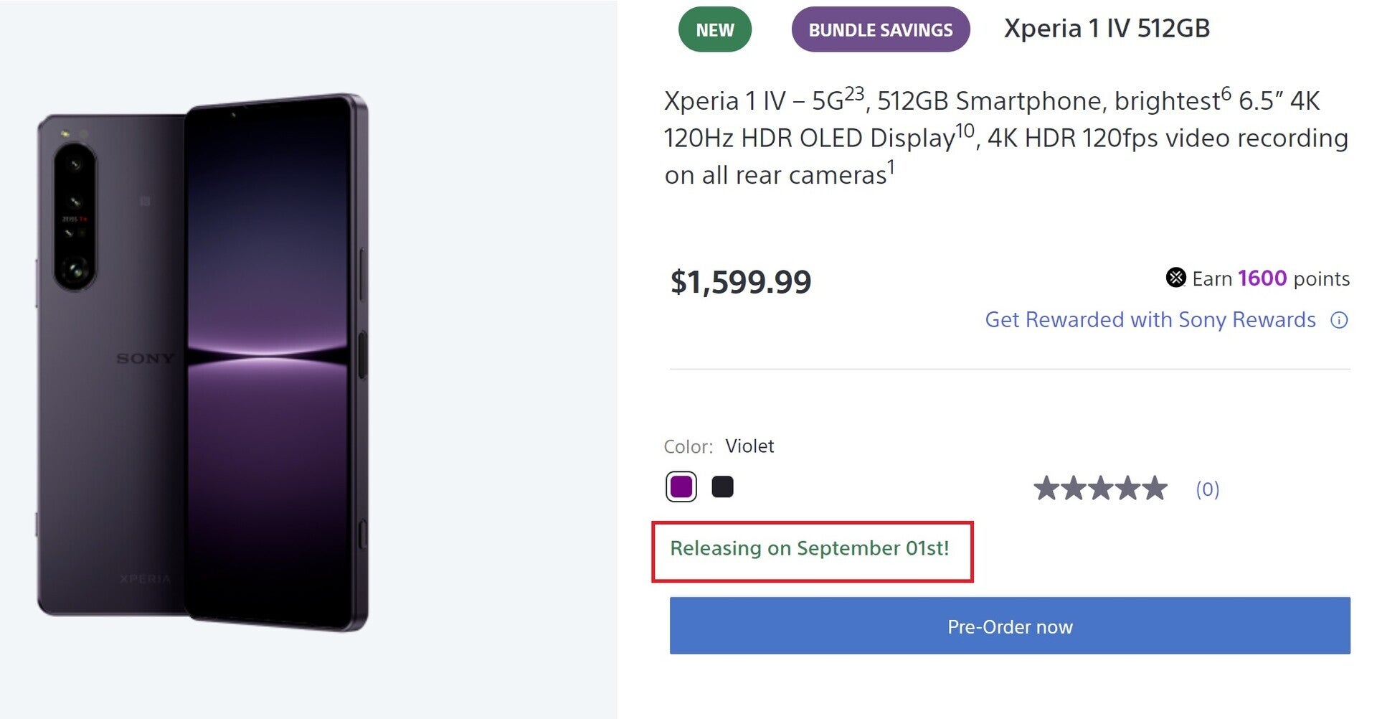This screenshot has height=719, width=1377.
Task: Open Get Rewarded with Sony Rewards link
Action: [1150, 320]
